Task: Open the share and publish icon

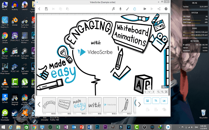Action: point(159,9)
